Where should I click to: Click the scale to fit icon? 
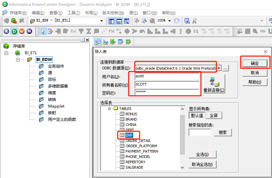pos(177,21)
